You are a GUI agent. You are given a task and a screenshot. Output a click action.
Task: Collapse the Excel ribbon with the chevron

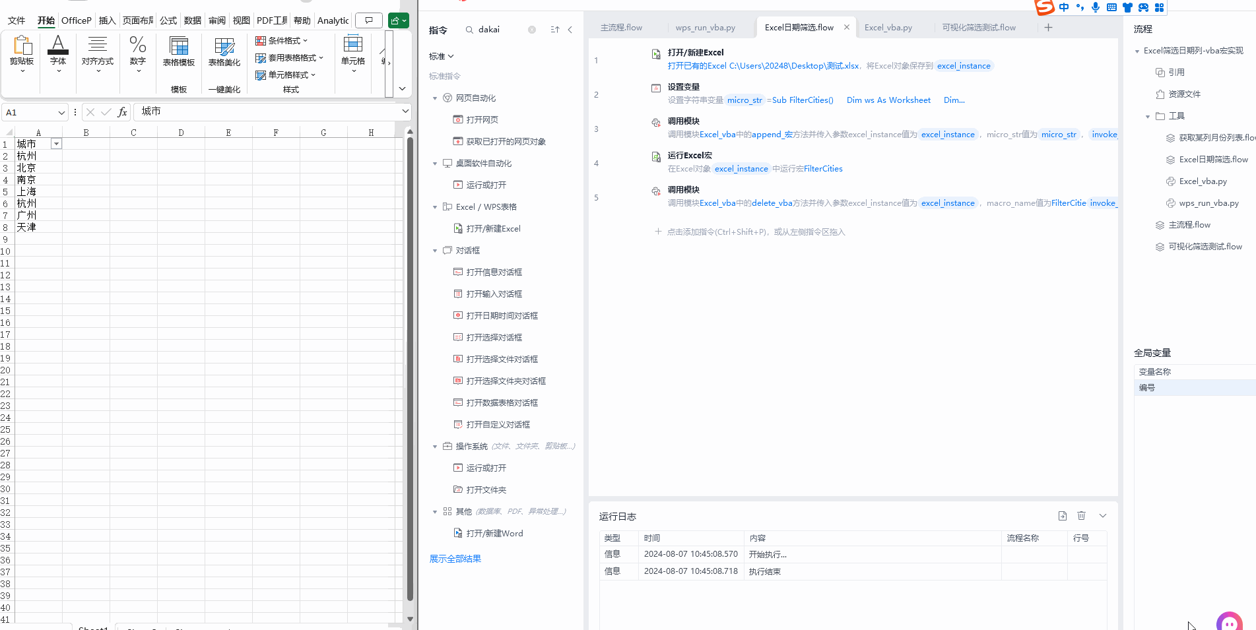click(x=402, y=88)
